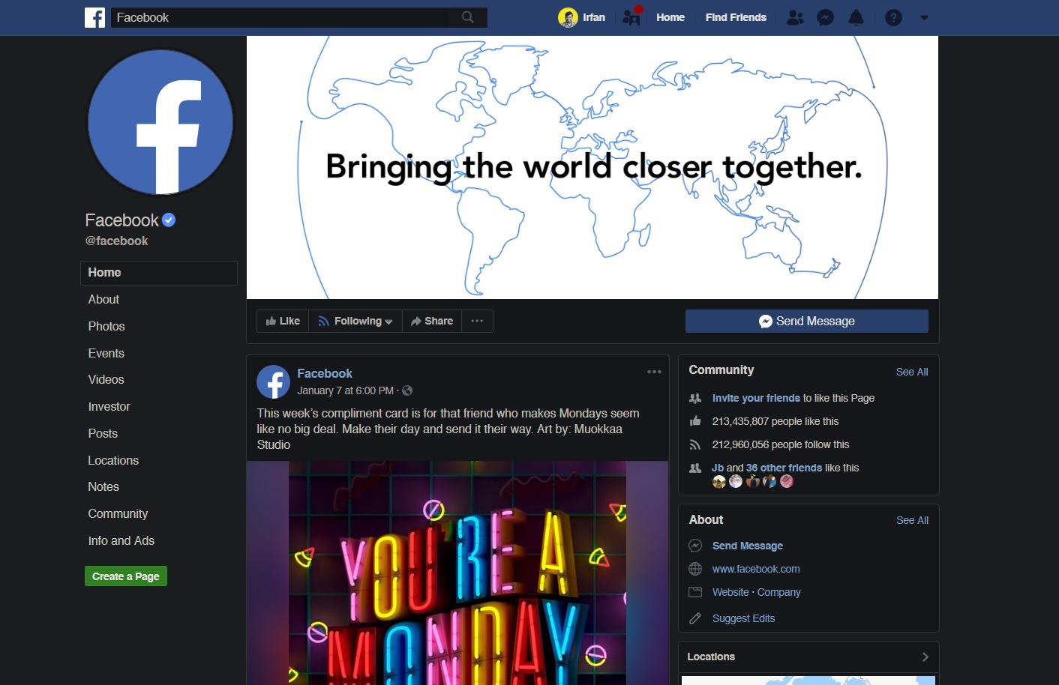This screenshot has width=1059, height=685.
Task: Click the blue Send Message button
Action: [807, 321]
